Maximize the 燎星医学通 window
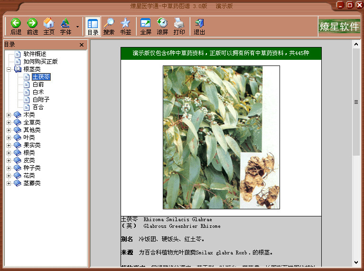The image size is (364, 271). point(350,5)
